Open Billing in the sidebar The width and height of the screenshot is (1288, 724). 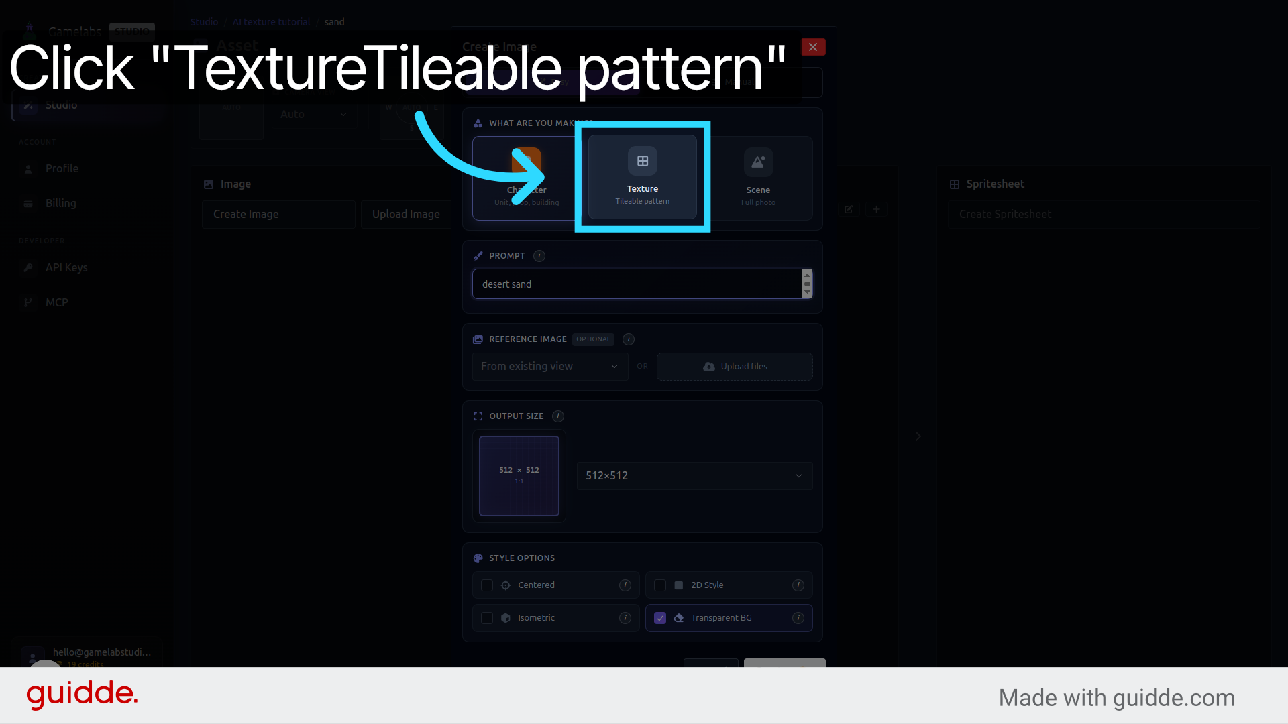60,204
